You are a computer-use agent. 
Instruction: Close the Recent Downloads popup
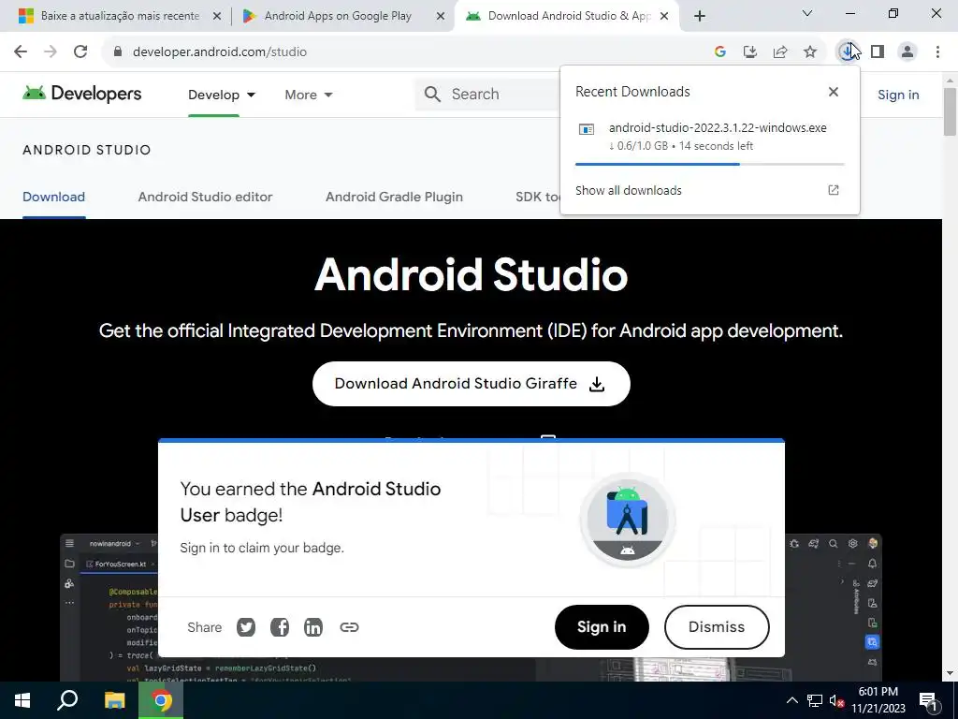[x=834, y=92]
